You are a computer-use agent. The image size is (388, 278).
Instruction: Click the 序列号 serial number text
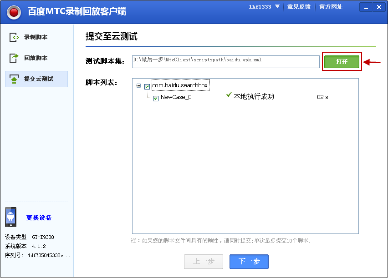(x=37, y=255)
